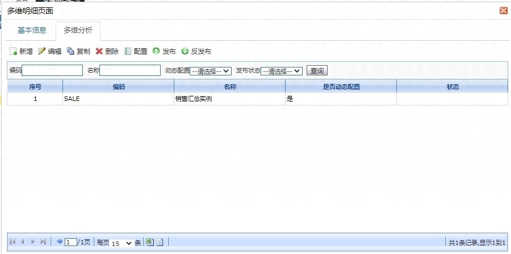Select the SALE code cell
The height and width of the screenshot is (254, 511).
[x=119, y=99]
